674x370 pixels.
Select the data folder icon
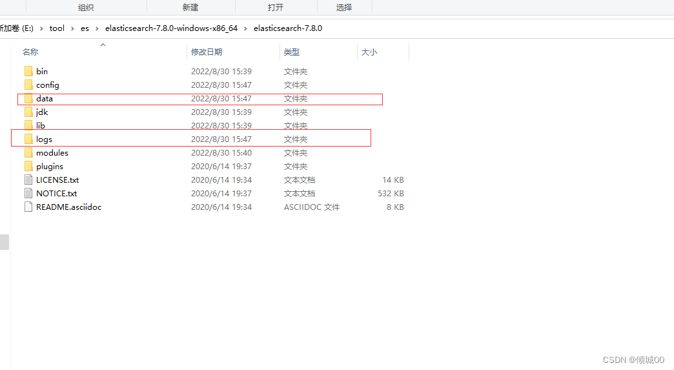(x=28, y=98)
